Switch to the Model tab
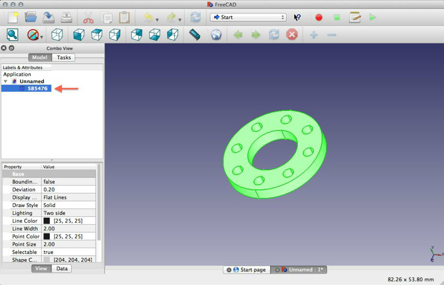444x285 pixels. (40, 57)
